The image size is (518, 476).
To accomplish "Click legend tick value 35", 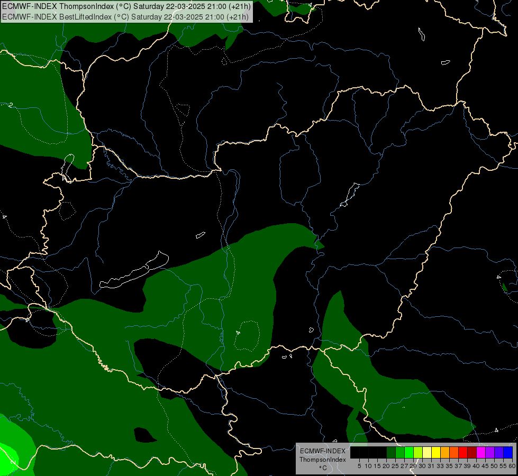I will tap(449, 466).
